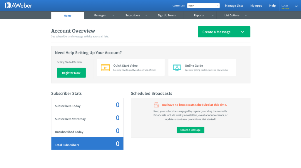Viewport: 301px width, 168px height.
Task: Click the Subscriber Stats heading
Action: coord(66,93)
